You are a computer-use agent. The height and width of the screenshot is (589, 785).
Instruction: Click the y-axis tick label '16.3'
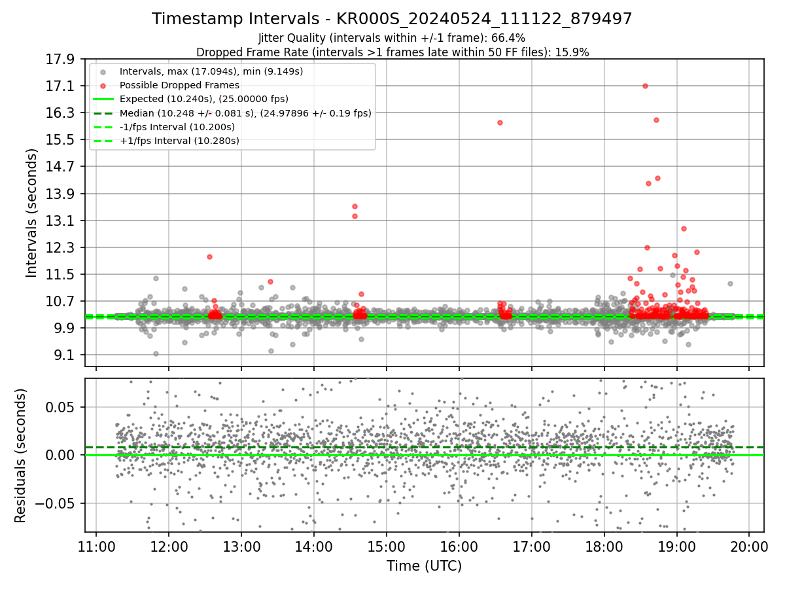point(62,113)
